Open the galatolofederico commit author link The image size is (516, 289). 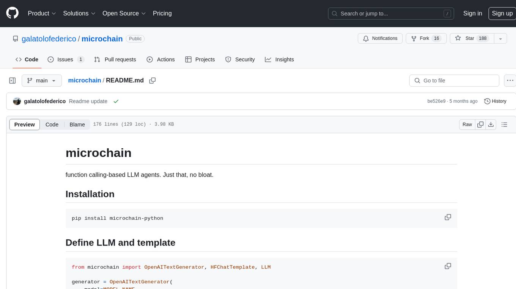coord(45,101)
